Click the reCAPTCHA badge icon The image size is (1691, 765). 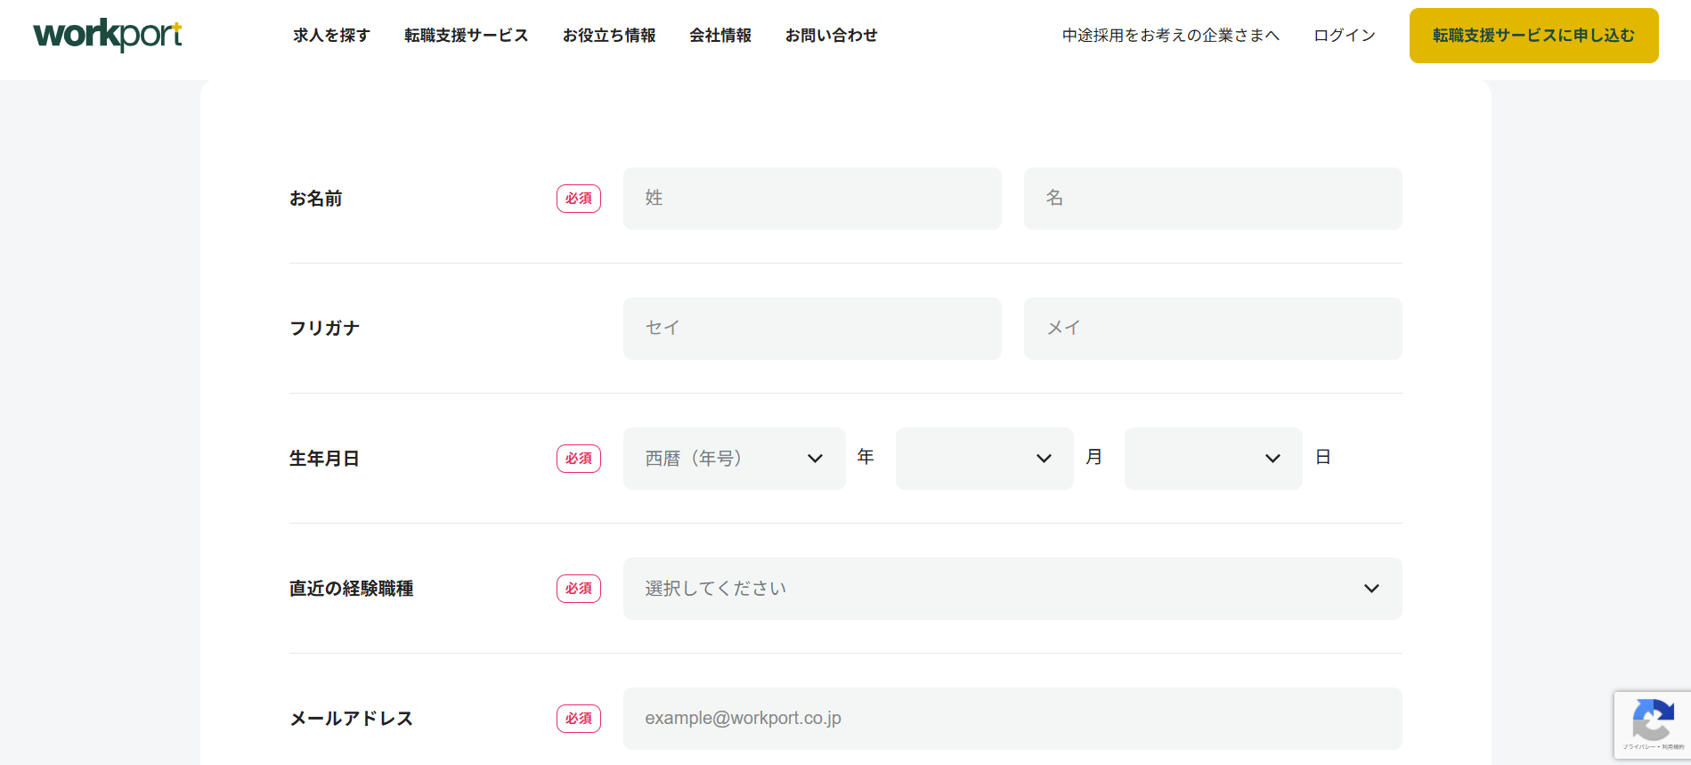pyautogui.click(x=1653, y=723)
